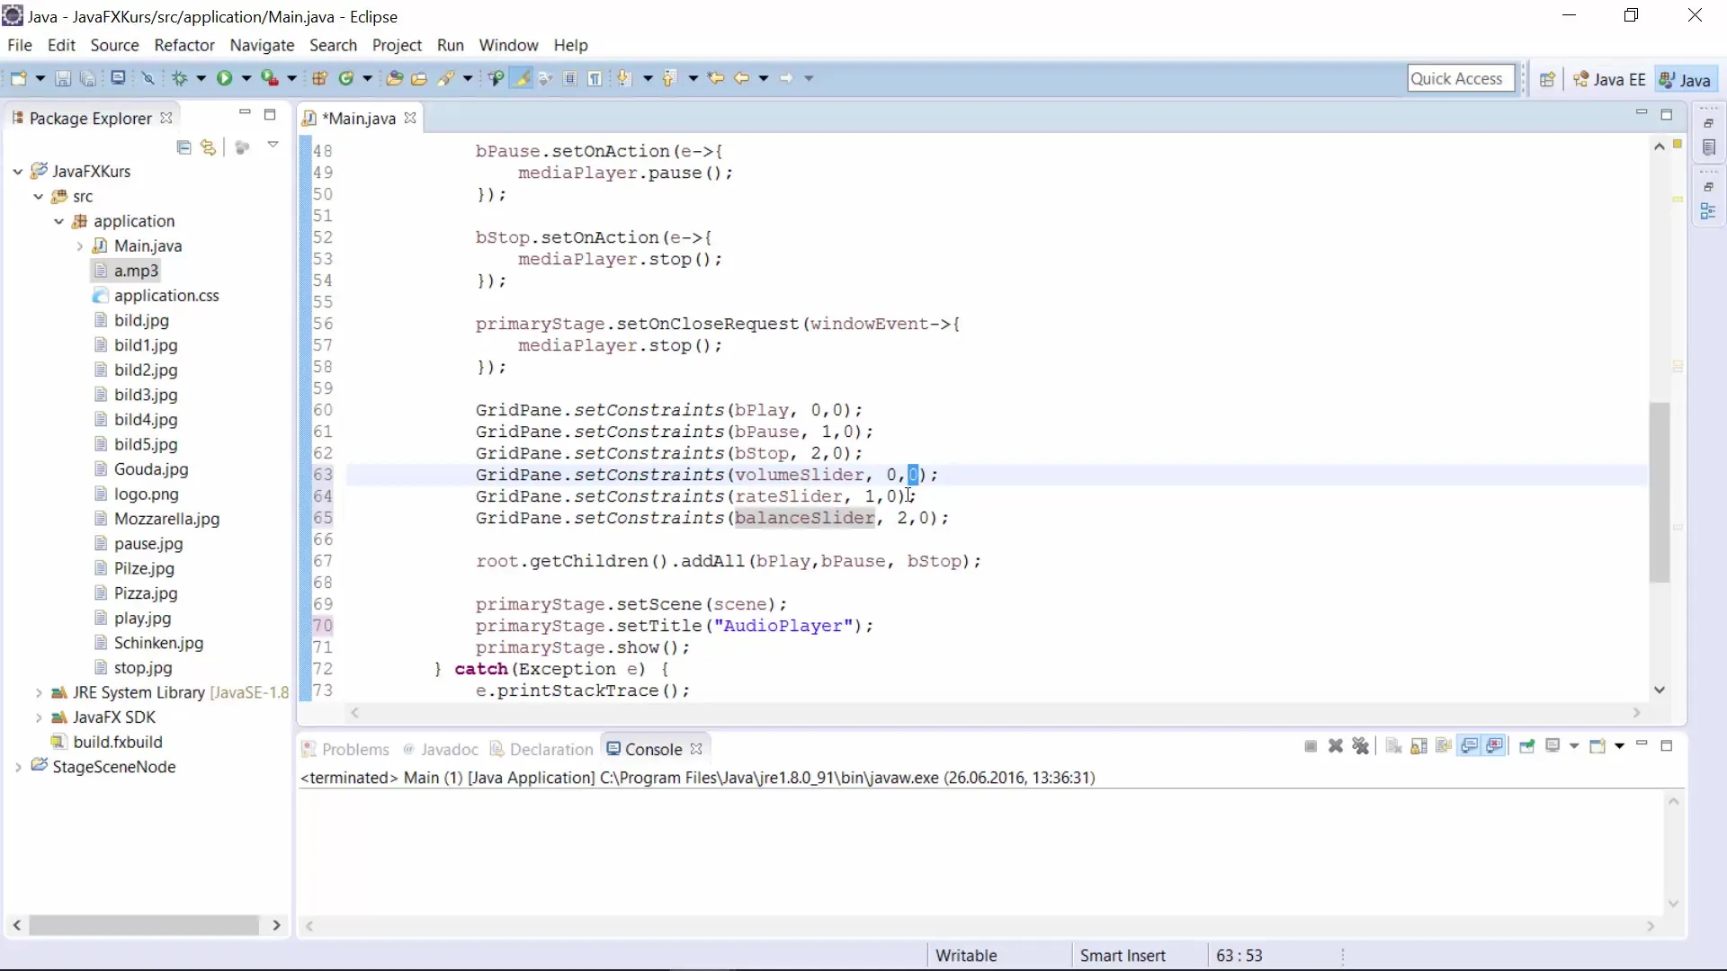Click the New Java Class icon
The width and height of the screenshot is (1727, 971).
pos(346,79)
